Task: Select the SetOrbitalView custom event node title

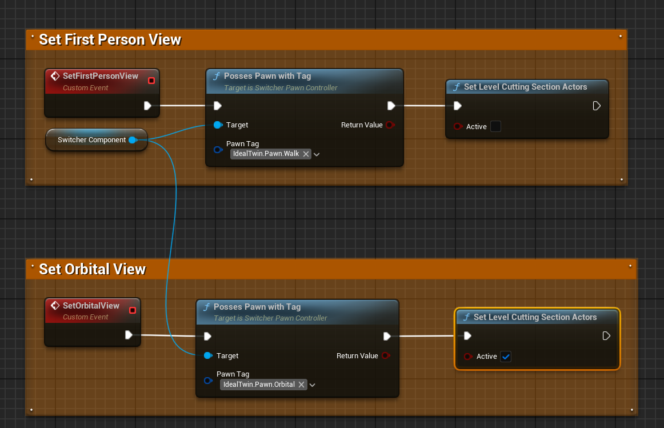Action: (x=91, y=306)
